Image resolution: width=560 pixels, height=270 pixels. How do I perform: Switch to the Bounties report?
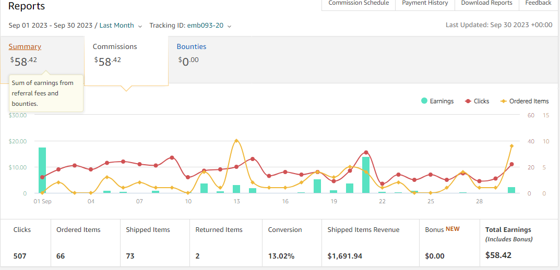[x=192, y=46]
